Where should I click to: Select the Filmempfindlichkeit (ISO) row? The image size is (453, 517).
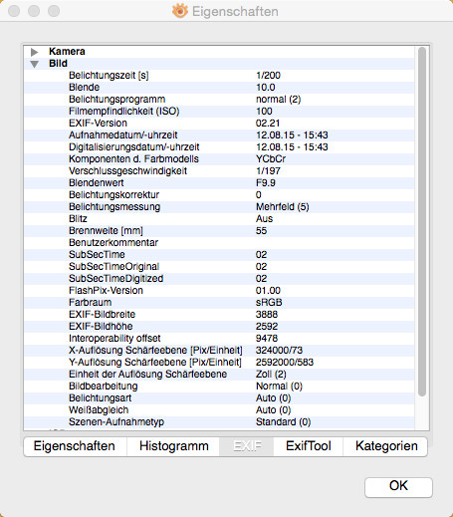pyautogui.click(x=219, y=112)
